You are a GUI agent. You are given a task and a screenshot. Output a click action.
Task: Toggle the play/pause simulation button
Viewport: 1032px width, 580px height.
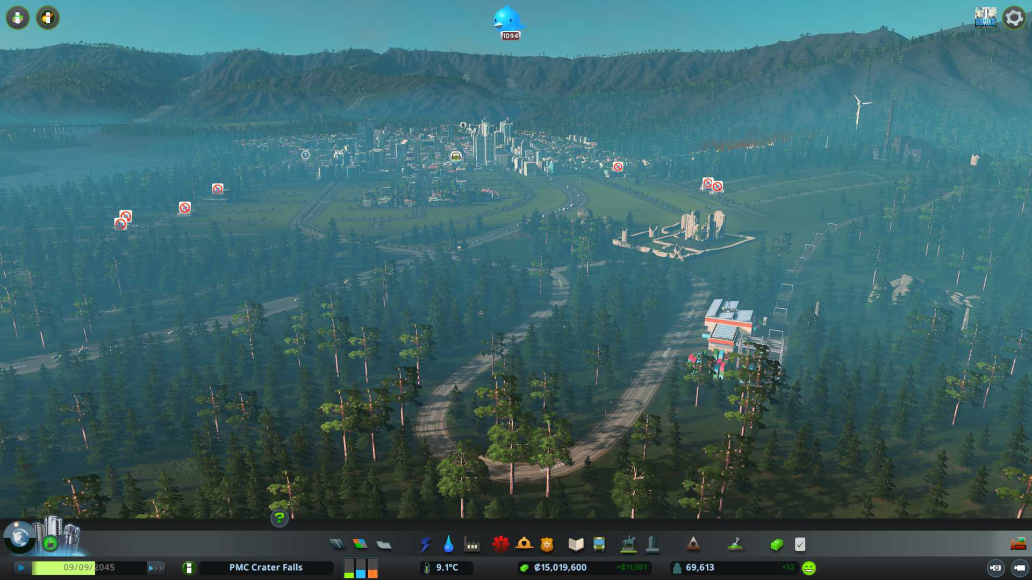pyautogui.click(x=21, y=568)
